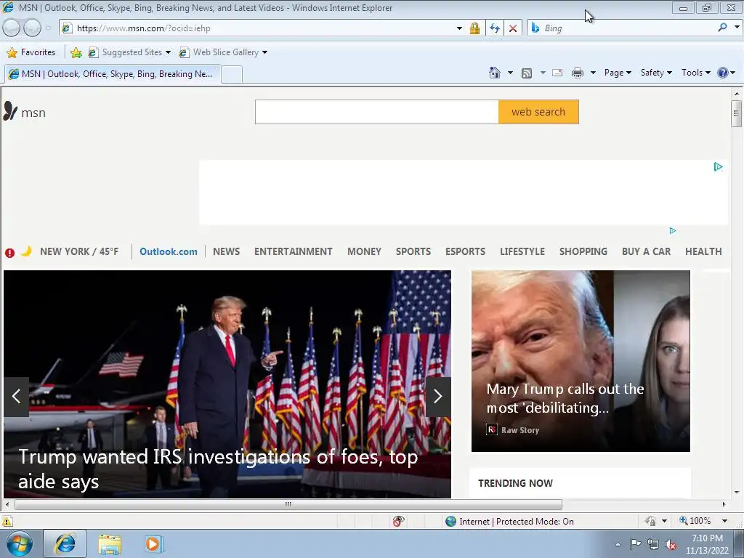Click the Add to Favorites Bar icon
This screenshot has height=558, width=744.
click(x=76, y=52)
